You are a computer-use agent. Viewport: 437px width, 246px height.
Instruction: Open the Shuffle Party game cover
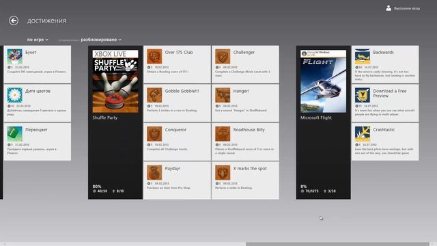point(115,81)
